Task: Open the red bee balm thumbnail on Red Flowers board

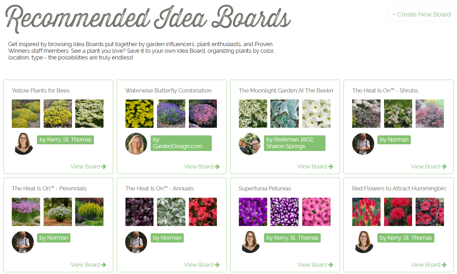Action: click(398, 212)
